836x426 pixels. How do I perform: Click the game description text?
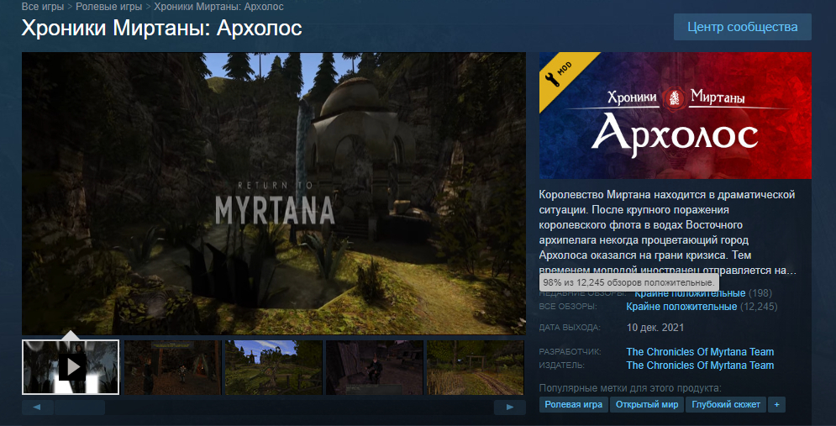pyautogui.click(x=667, y=233)
